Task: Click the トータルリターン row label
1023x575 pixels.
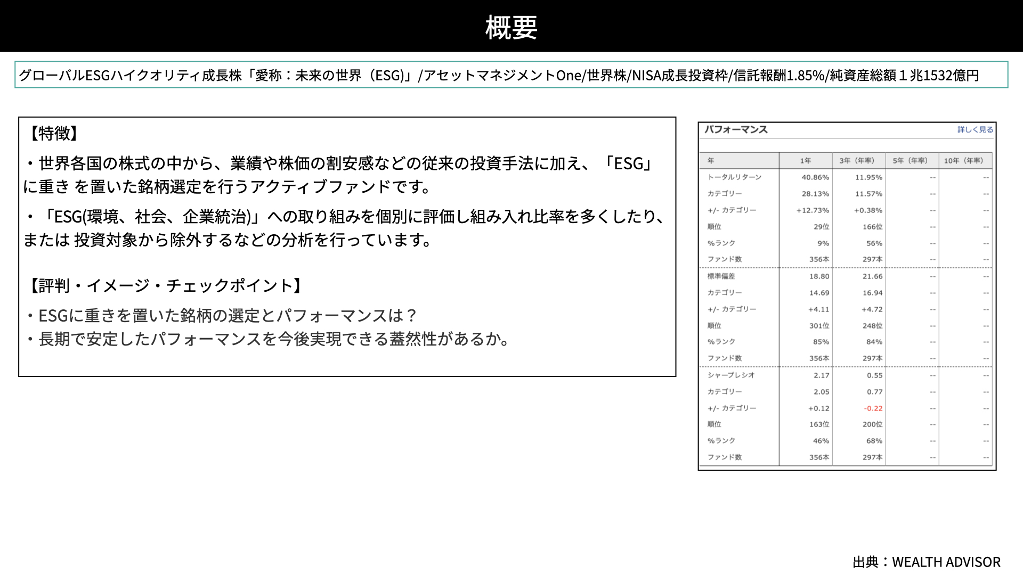Action: [734, 177]
